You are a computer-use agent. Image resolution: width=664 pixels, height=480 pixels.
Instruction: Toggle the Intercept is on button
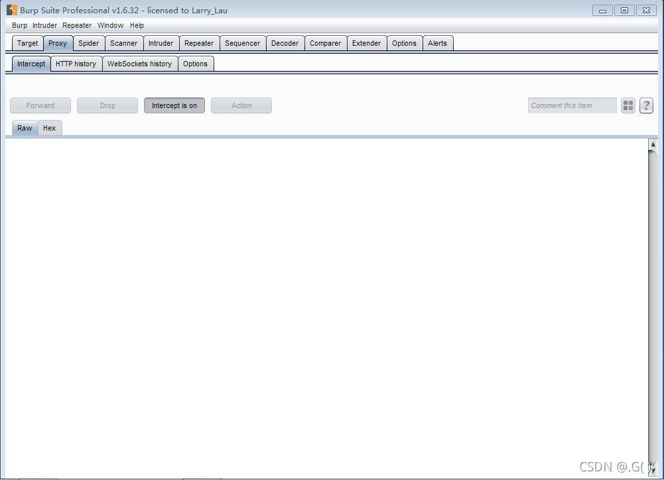[174, 105]
